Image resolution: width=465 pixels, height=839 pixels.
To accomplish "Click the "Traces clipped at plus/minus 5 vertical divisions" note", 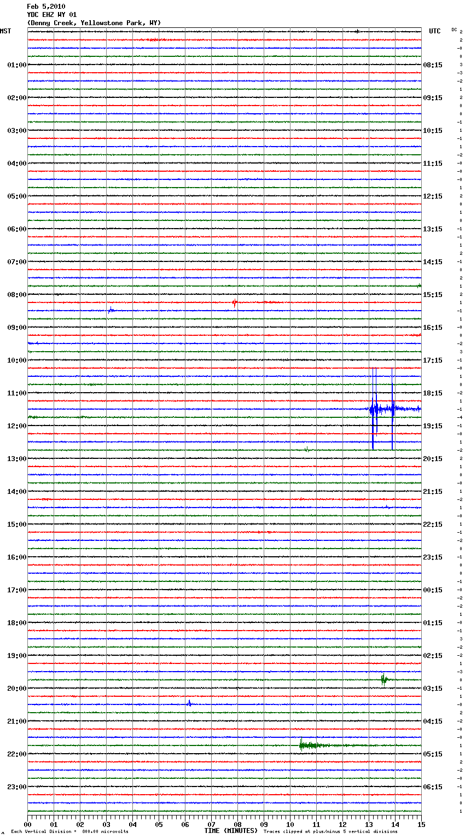I will point(330,831).
